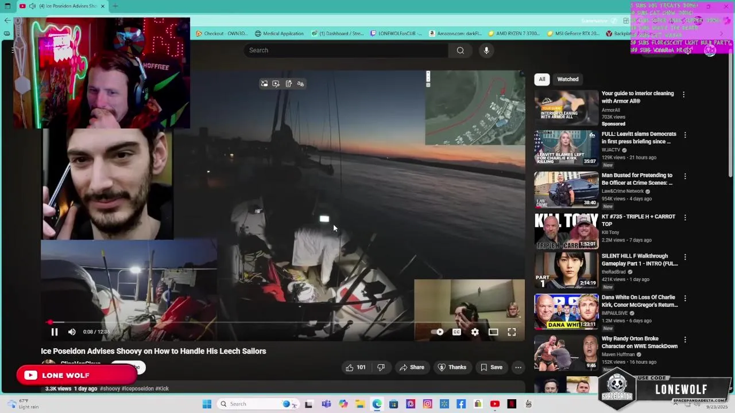Open the more actions menu below the video
Viewport: 735px width, 413px height.
(x=518, y=367)
